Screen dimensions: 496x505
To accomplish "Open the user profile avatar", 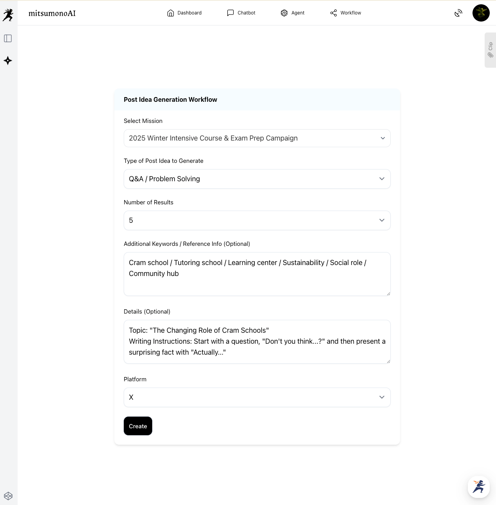I will click(481, 13).
